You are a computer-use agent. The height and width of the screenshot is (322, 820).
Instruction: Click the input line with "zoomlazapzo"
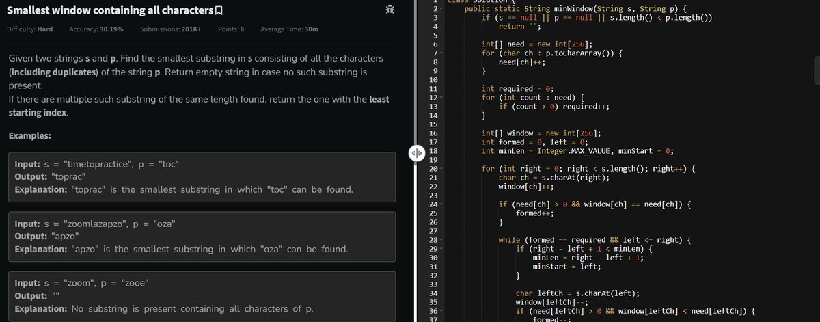[95, 224]
